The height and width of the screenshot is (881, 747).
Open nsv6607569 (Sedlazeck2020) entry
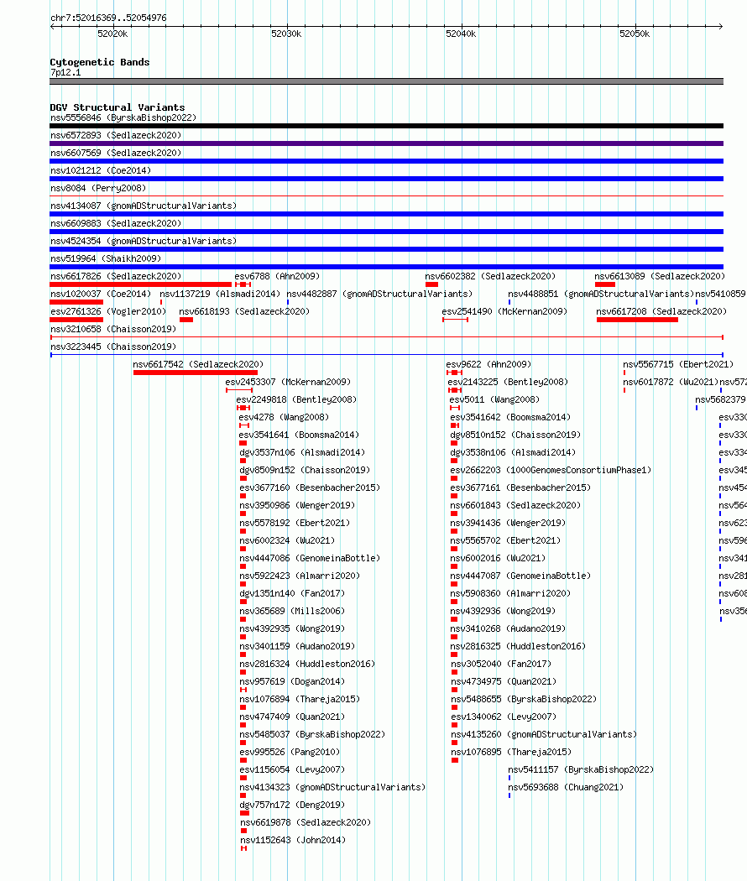tap(116, 153)
